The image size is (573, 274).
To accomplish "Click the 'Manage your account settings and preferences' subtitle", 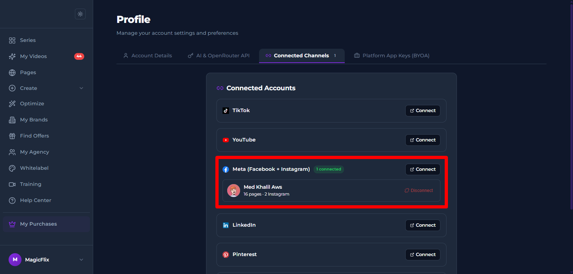I will pos(177,33).
